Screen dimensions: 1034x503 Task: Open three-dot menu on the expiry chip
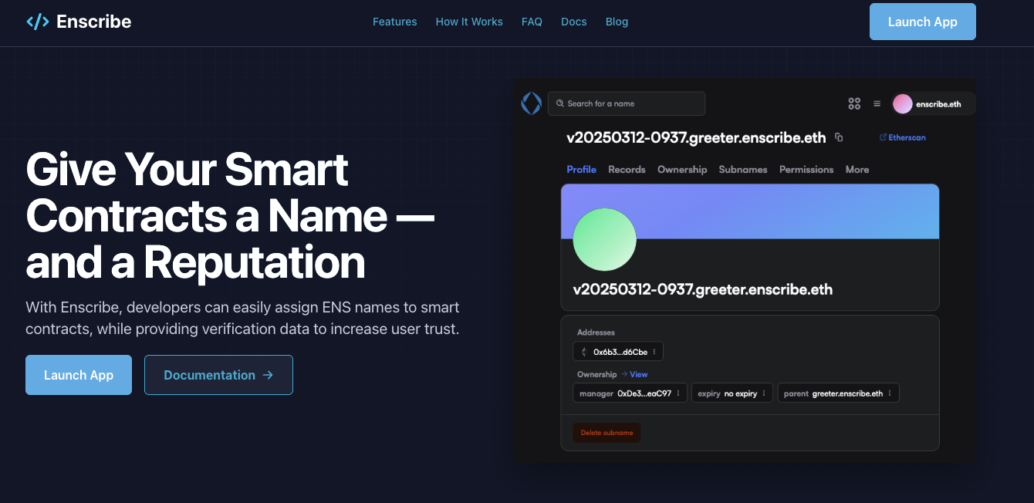pos(764,393)
